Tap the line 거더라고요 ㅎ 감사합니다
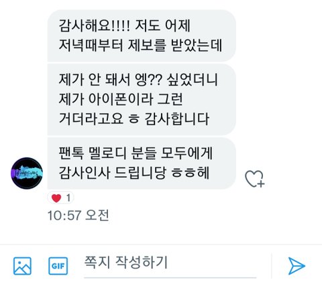The image size is (322, 292). point(134,119)
